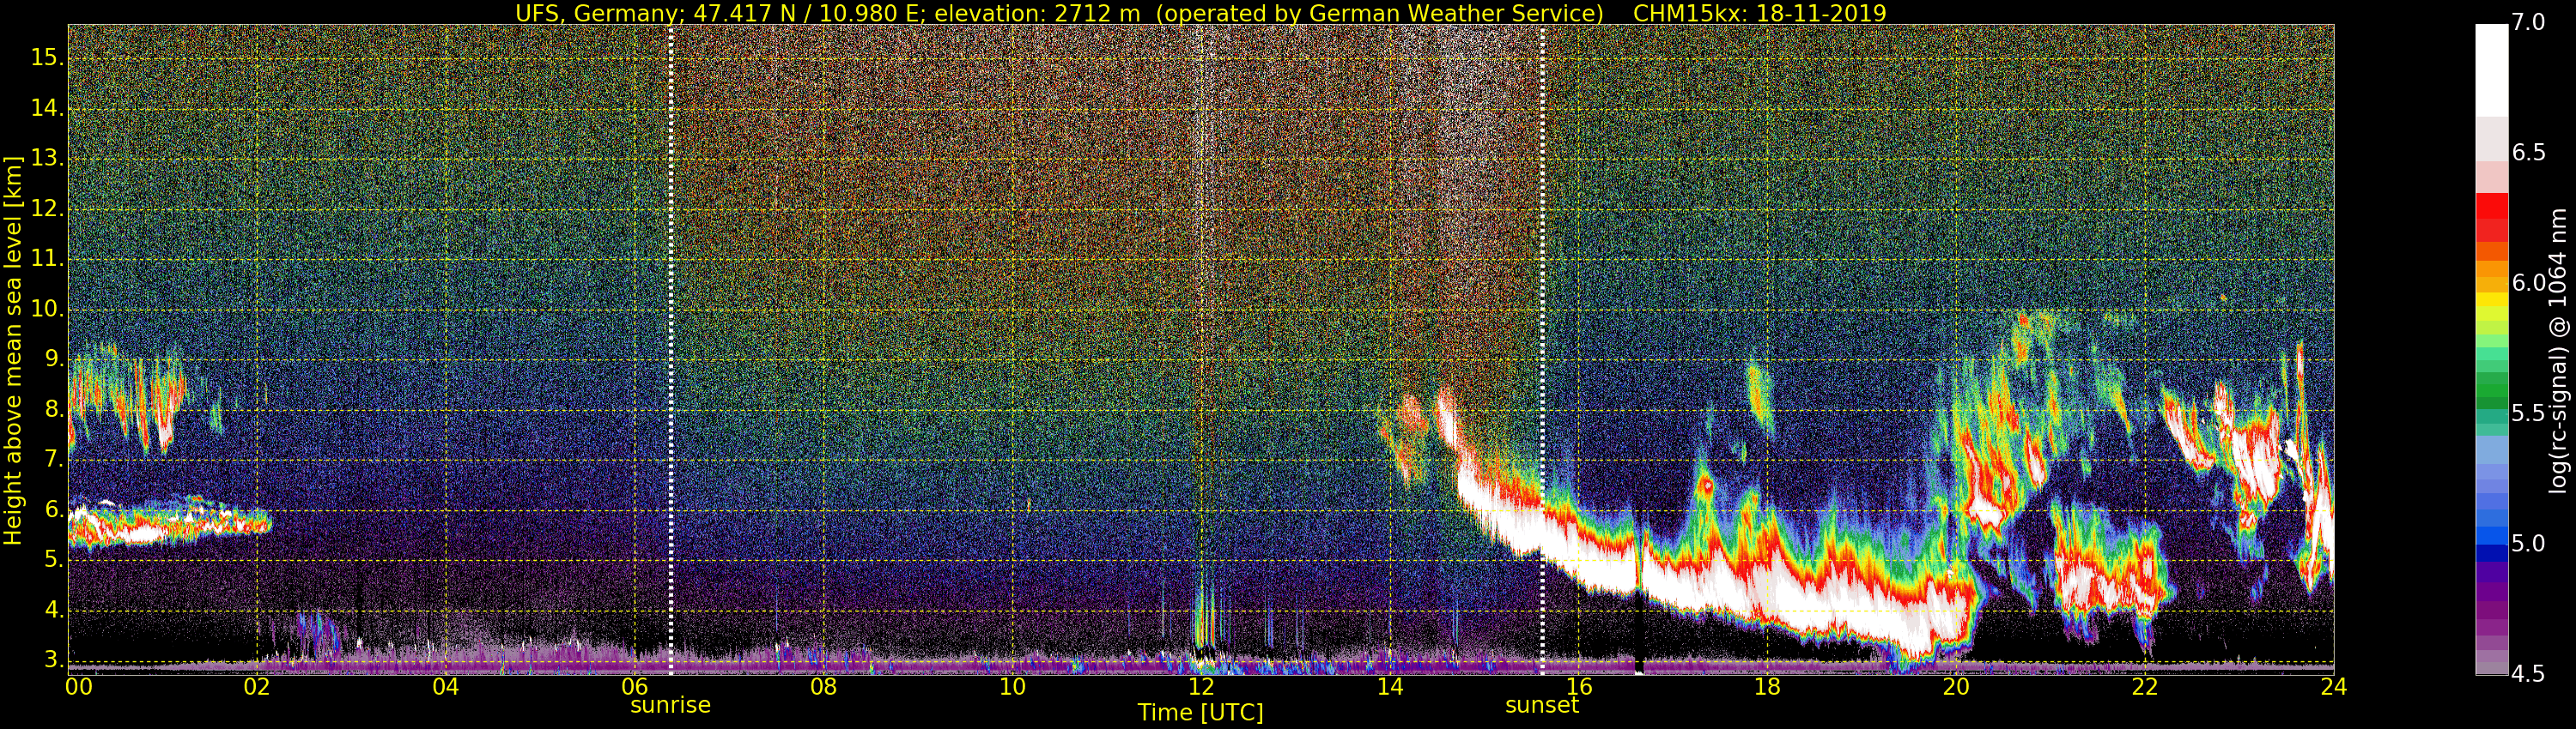Image resolution: width=2576 pixels, height=729 pixels.
Task: Click the colorbar value '6.0'
Action: pos(2529,284)
